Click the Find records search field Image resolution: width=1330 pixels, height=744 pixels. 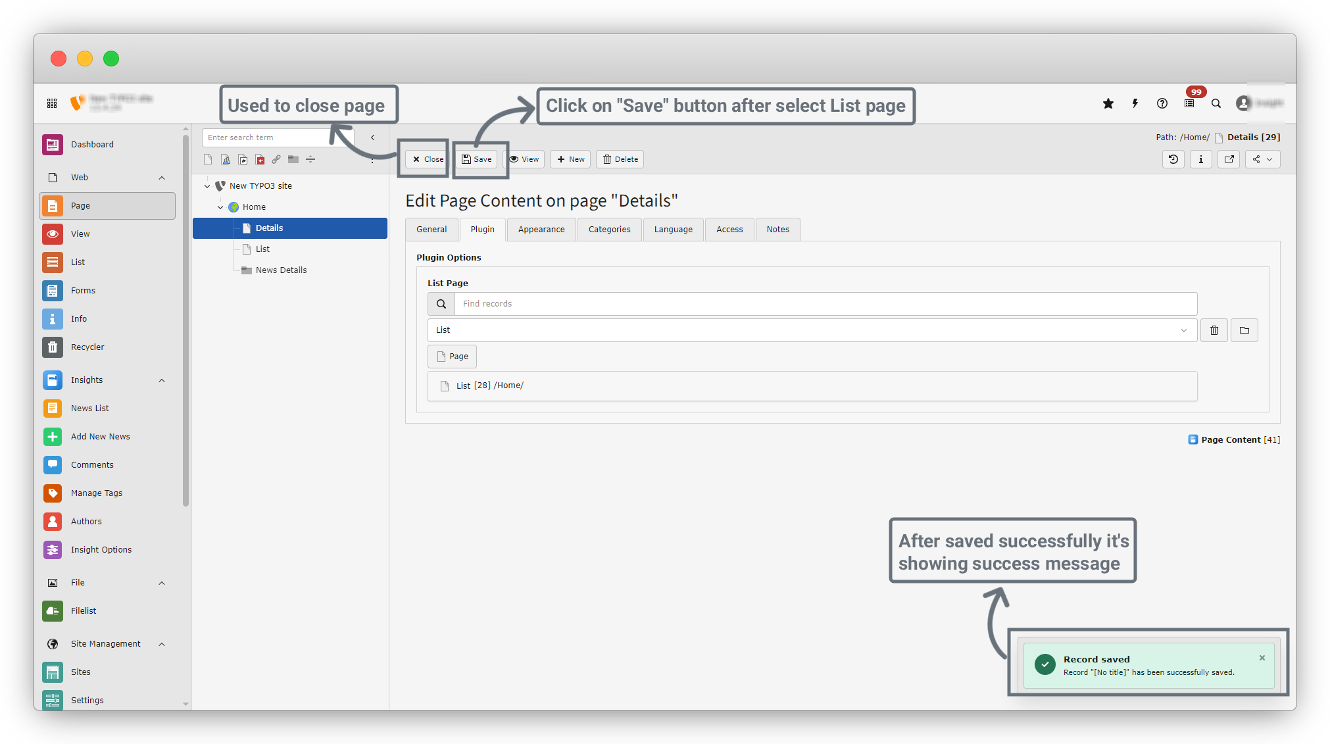tap(825, 304)
